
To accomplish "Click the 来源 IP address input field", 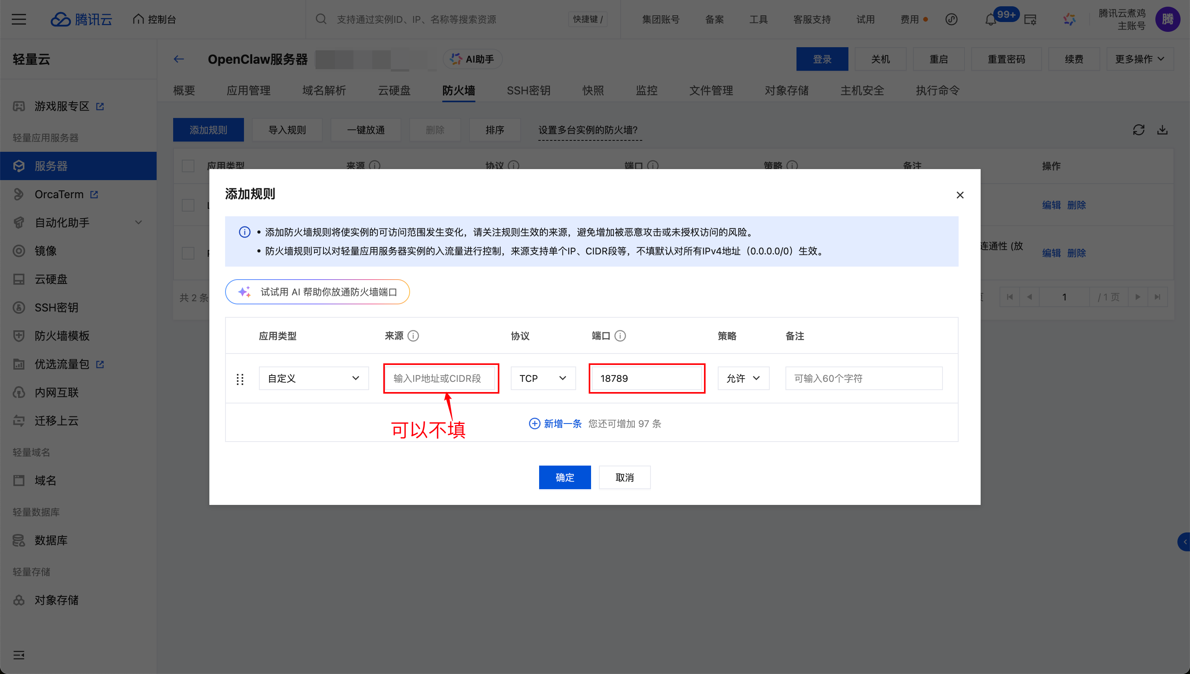I will click(440, 378).
